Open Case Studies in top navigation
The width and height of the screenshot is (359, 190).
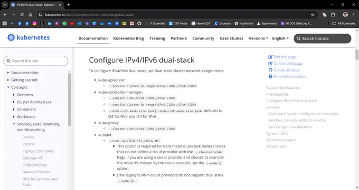tap(231, 38)
